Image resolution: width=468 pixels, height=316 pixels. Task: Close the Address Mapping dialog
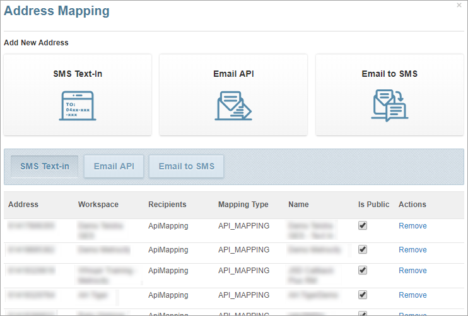pyautogui.click(x=459, y=5)
